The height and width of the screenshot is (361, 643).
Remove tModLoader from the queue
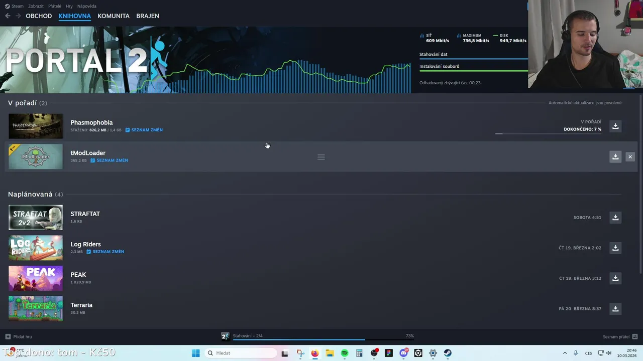click(x=630, y=157)
